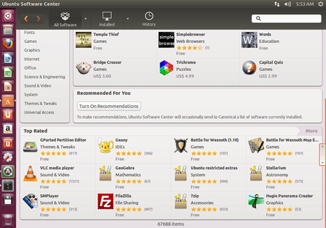Click the Trichrome US$ 4.99 price
This screenshot has height=228, width=326.
point(185,76)
